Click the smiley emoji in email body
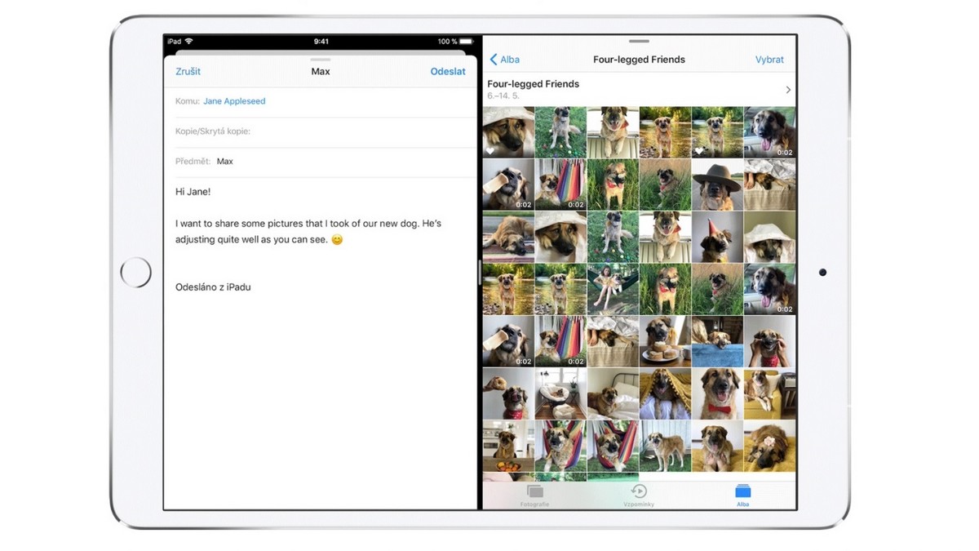979x551 pixels. 337,240
